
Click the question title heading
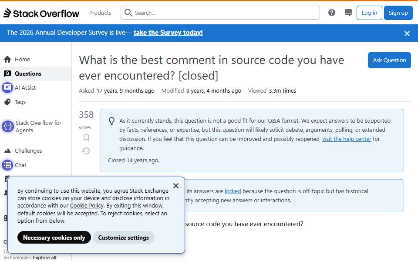211,68
